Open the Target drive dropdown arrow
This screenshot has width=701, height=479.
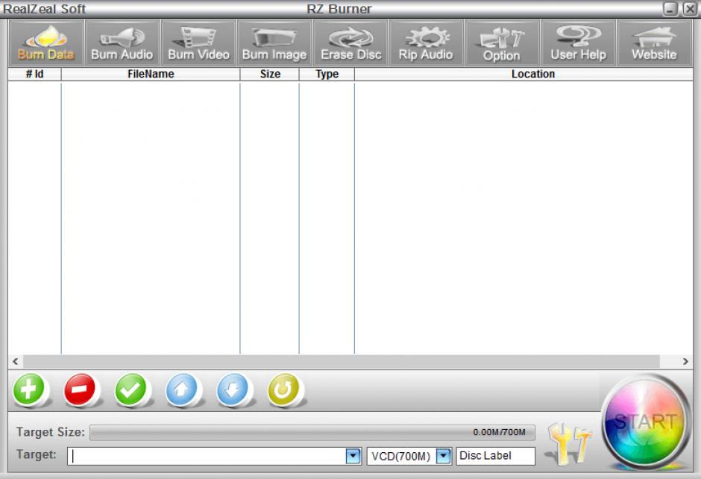(x=353, y=456)
